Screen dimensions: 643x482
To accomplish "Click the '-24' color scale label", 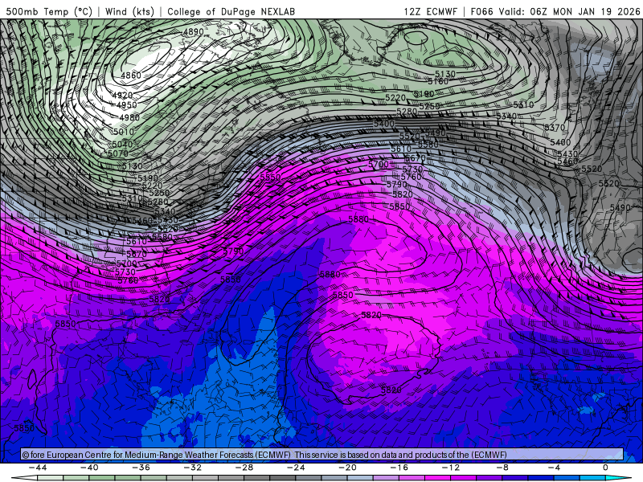I will pyautogui.click(x=296, y=468).
